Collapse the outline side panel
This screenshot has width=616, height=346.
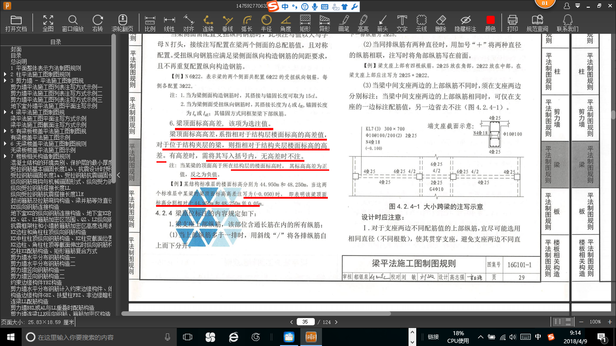pyautogui.click(x=119, y=175)
